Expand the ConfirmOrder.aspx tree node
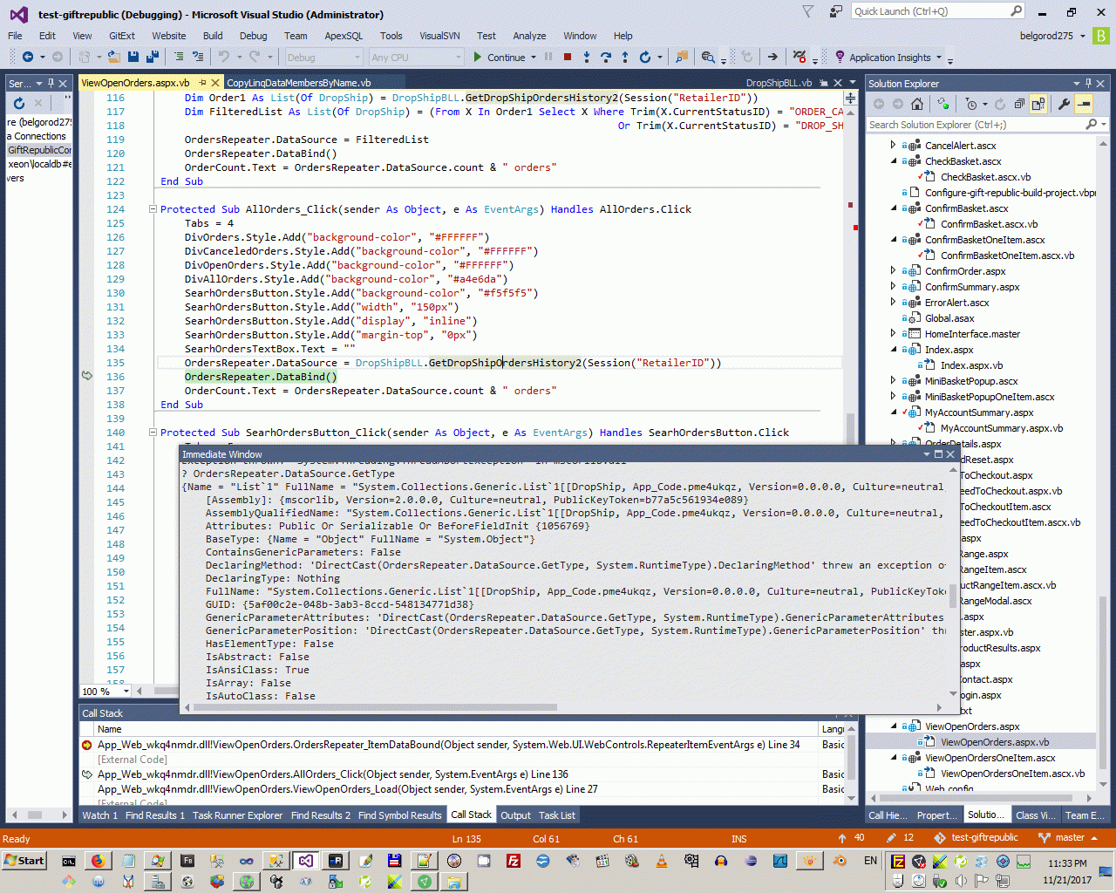1116x893 pixels. (893, 271)
